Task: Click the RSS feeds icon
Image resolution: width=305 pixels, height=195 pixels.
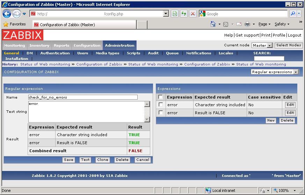Action: click(226, 24)
